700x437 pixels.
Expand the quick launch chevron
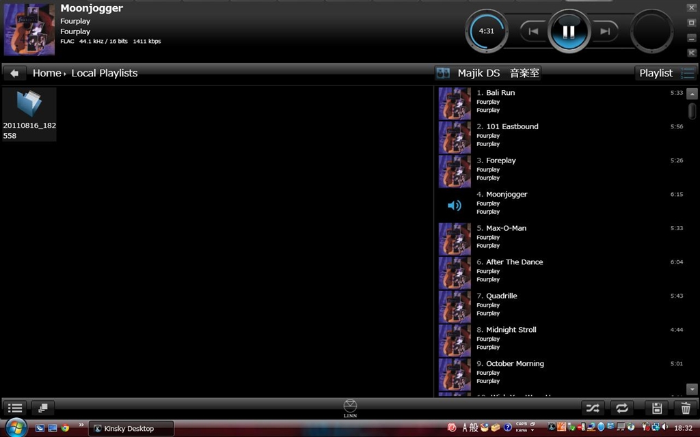[81, 425]
